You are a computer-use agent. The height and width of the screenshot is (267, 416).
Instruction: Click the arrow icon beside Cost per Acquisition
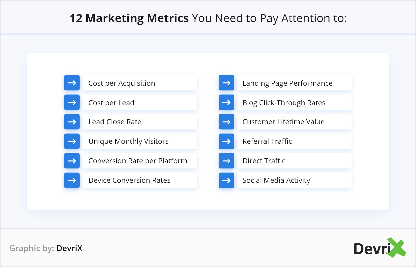pyautogui.click(x=72, y=83)
